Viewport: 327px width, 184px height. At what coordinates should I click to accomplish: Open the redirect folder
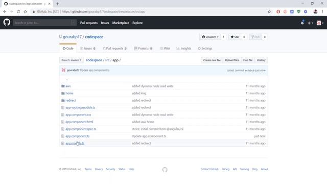(71, 100)
